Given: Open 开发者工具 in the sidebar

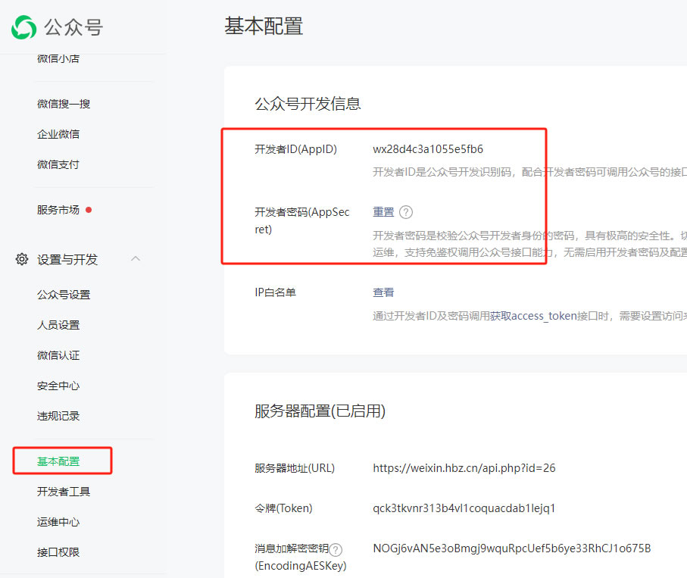Looking at the screenshot, I should point(64,492).
